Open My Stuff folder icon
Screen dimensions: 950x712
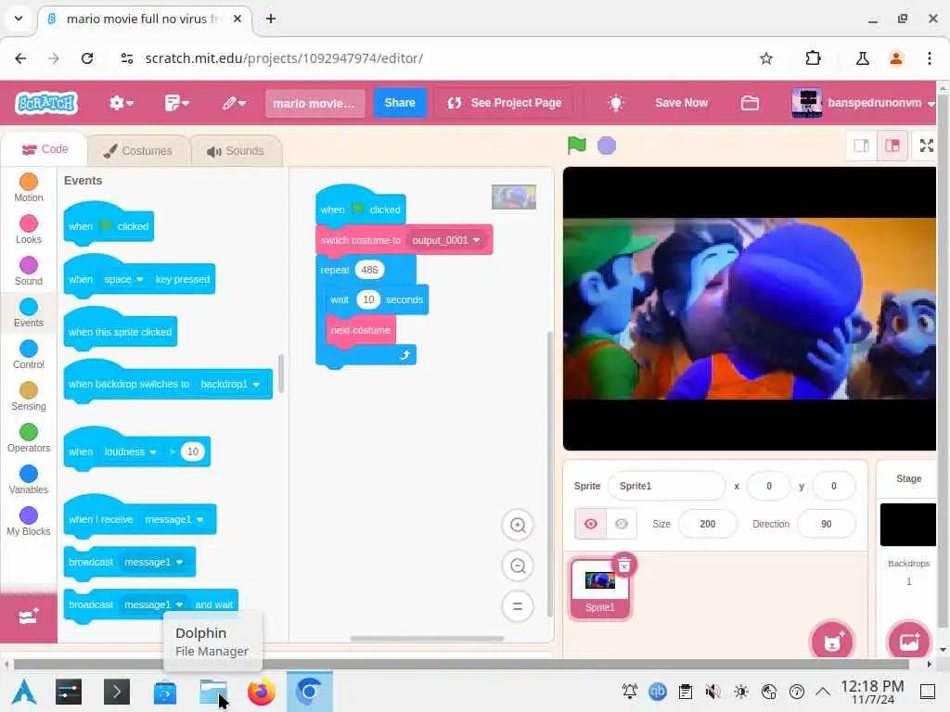[x=750, y=103]
